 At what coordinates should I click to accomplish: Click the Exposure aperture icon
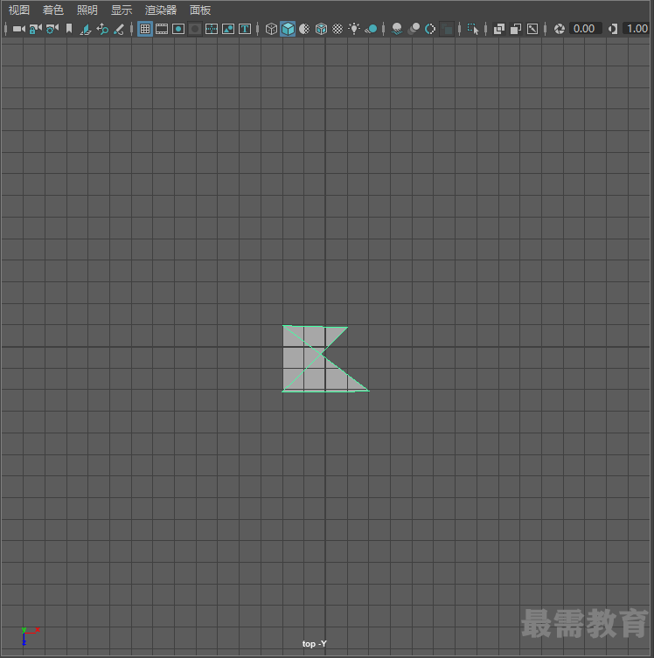[559, 29]
